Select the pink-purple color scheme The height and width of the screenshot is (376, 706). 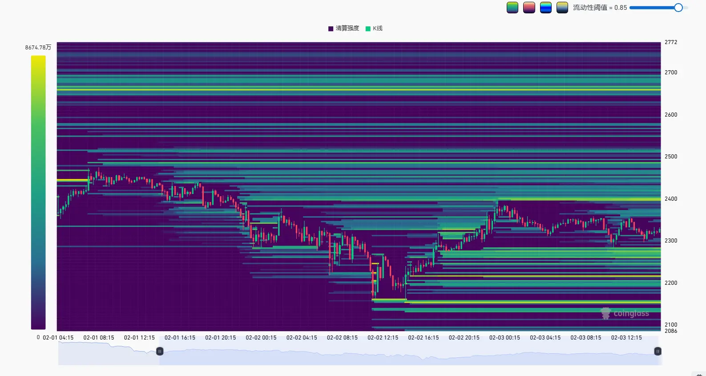[x=529, y=8]
